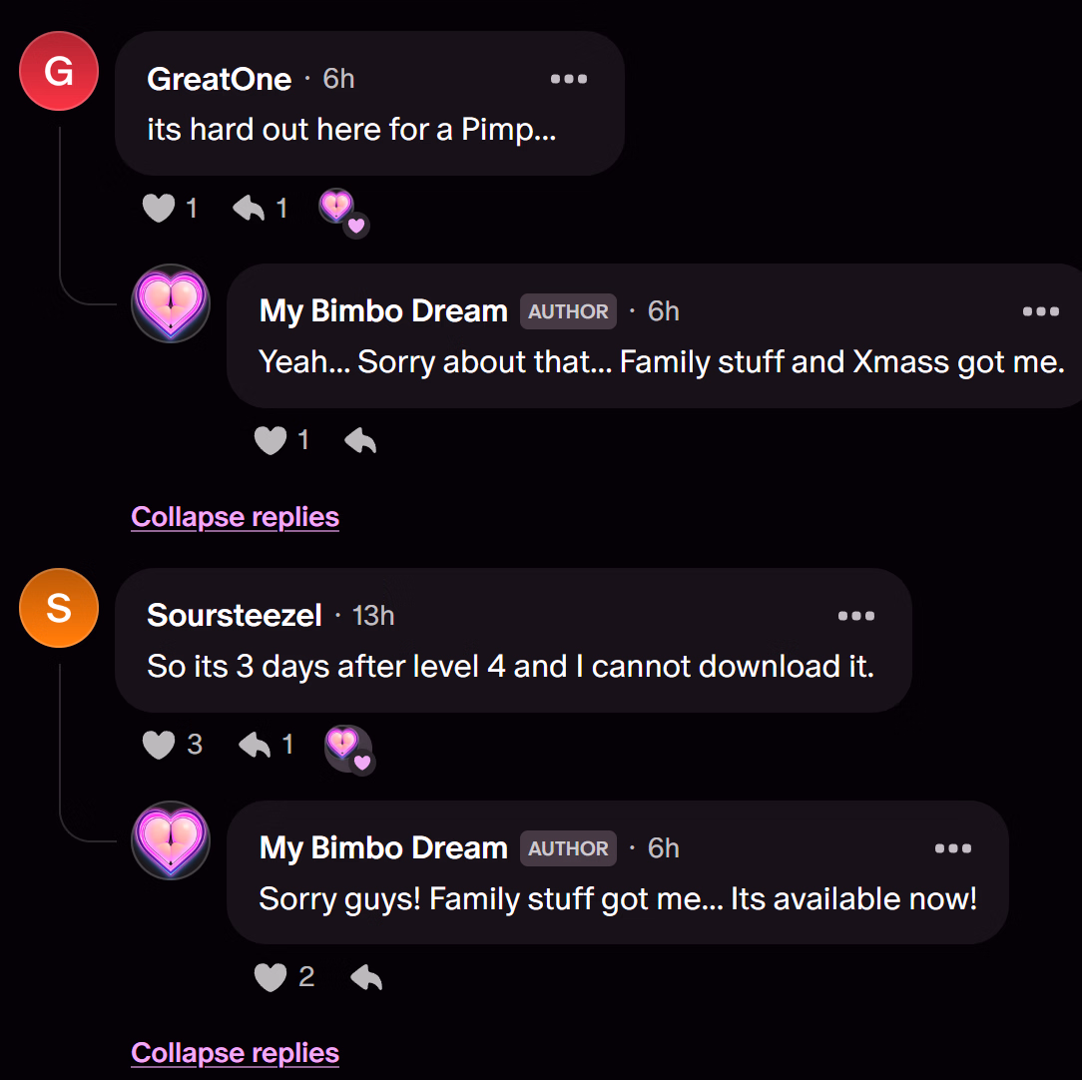The height and width of the screenshot is (1080, 1082).
Task: Click the reply arrow under Soursteezel's comment
Action: pos(255,745)
